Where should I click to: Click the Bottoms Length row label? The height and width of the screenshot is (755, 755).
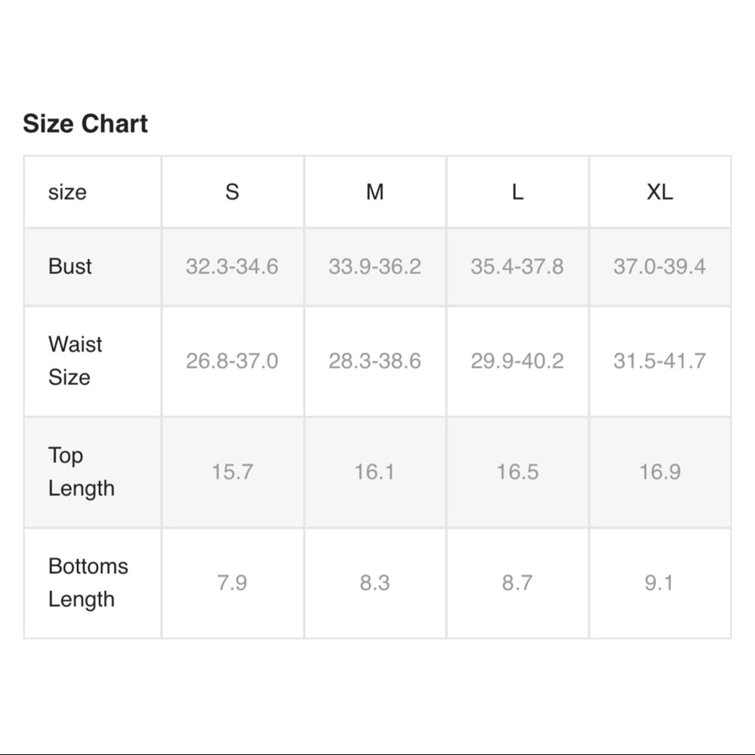point(88,583)
